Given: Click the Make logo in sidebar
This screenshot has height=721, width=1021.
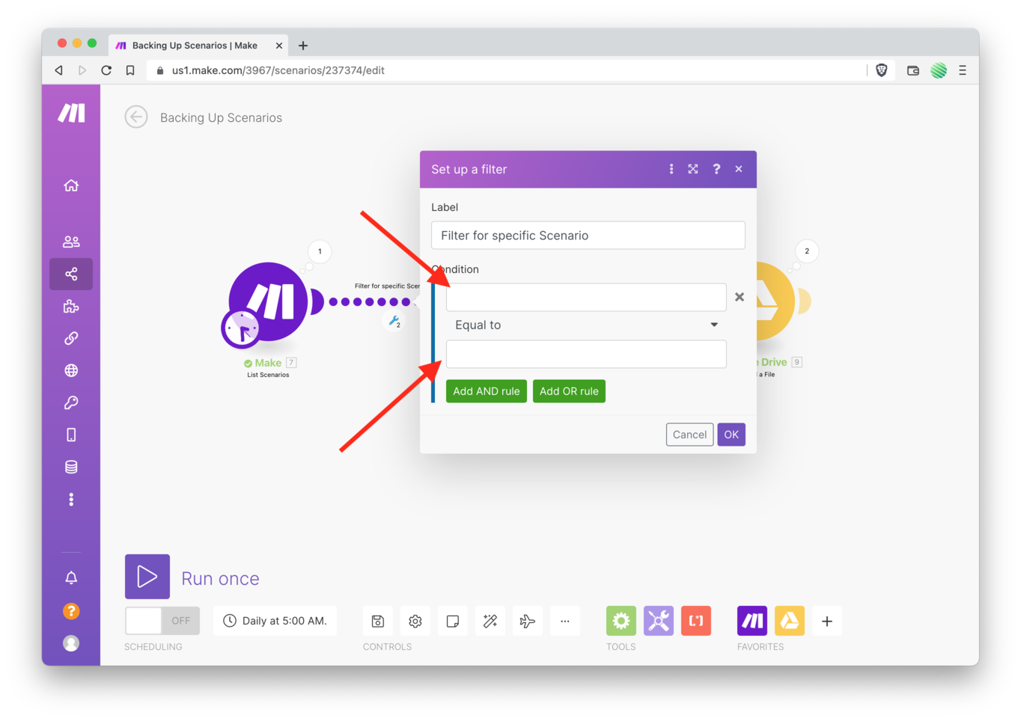Looking at the screenshot, I should (72, 113).
